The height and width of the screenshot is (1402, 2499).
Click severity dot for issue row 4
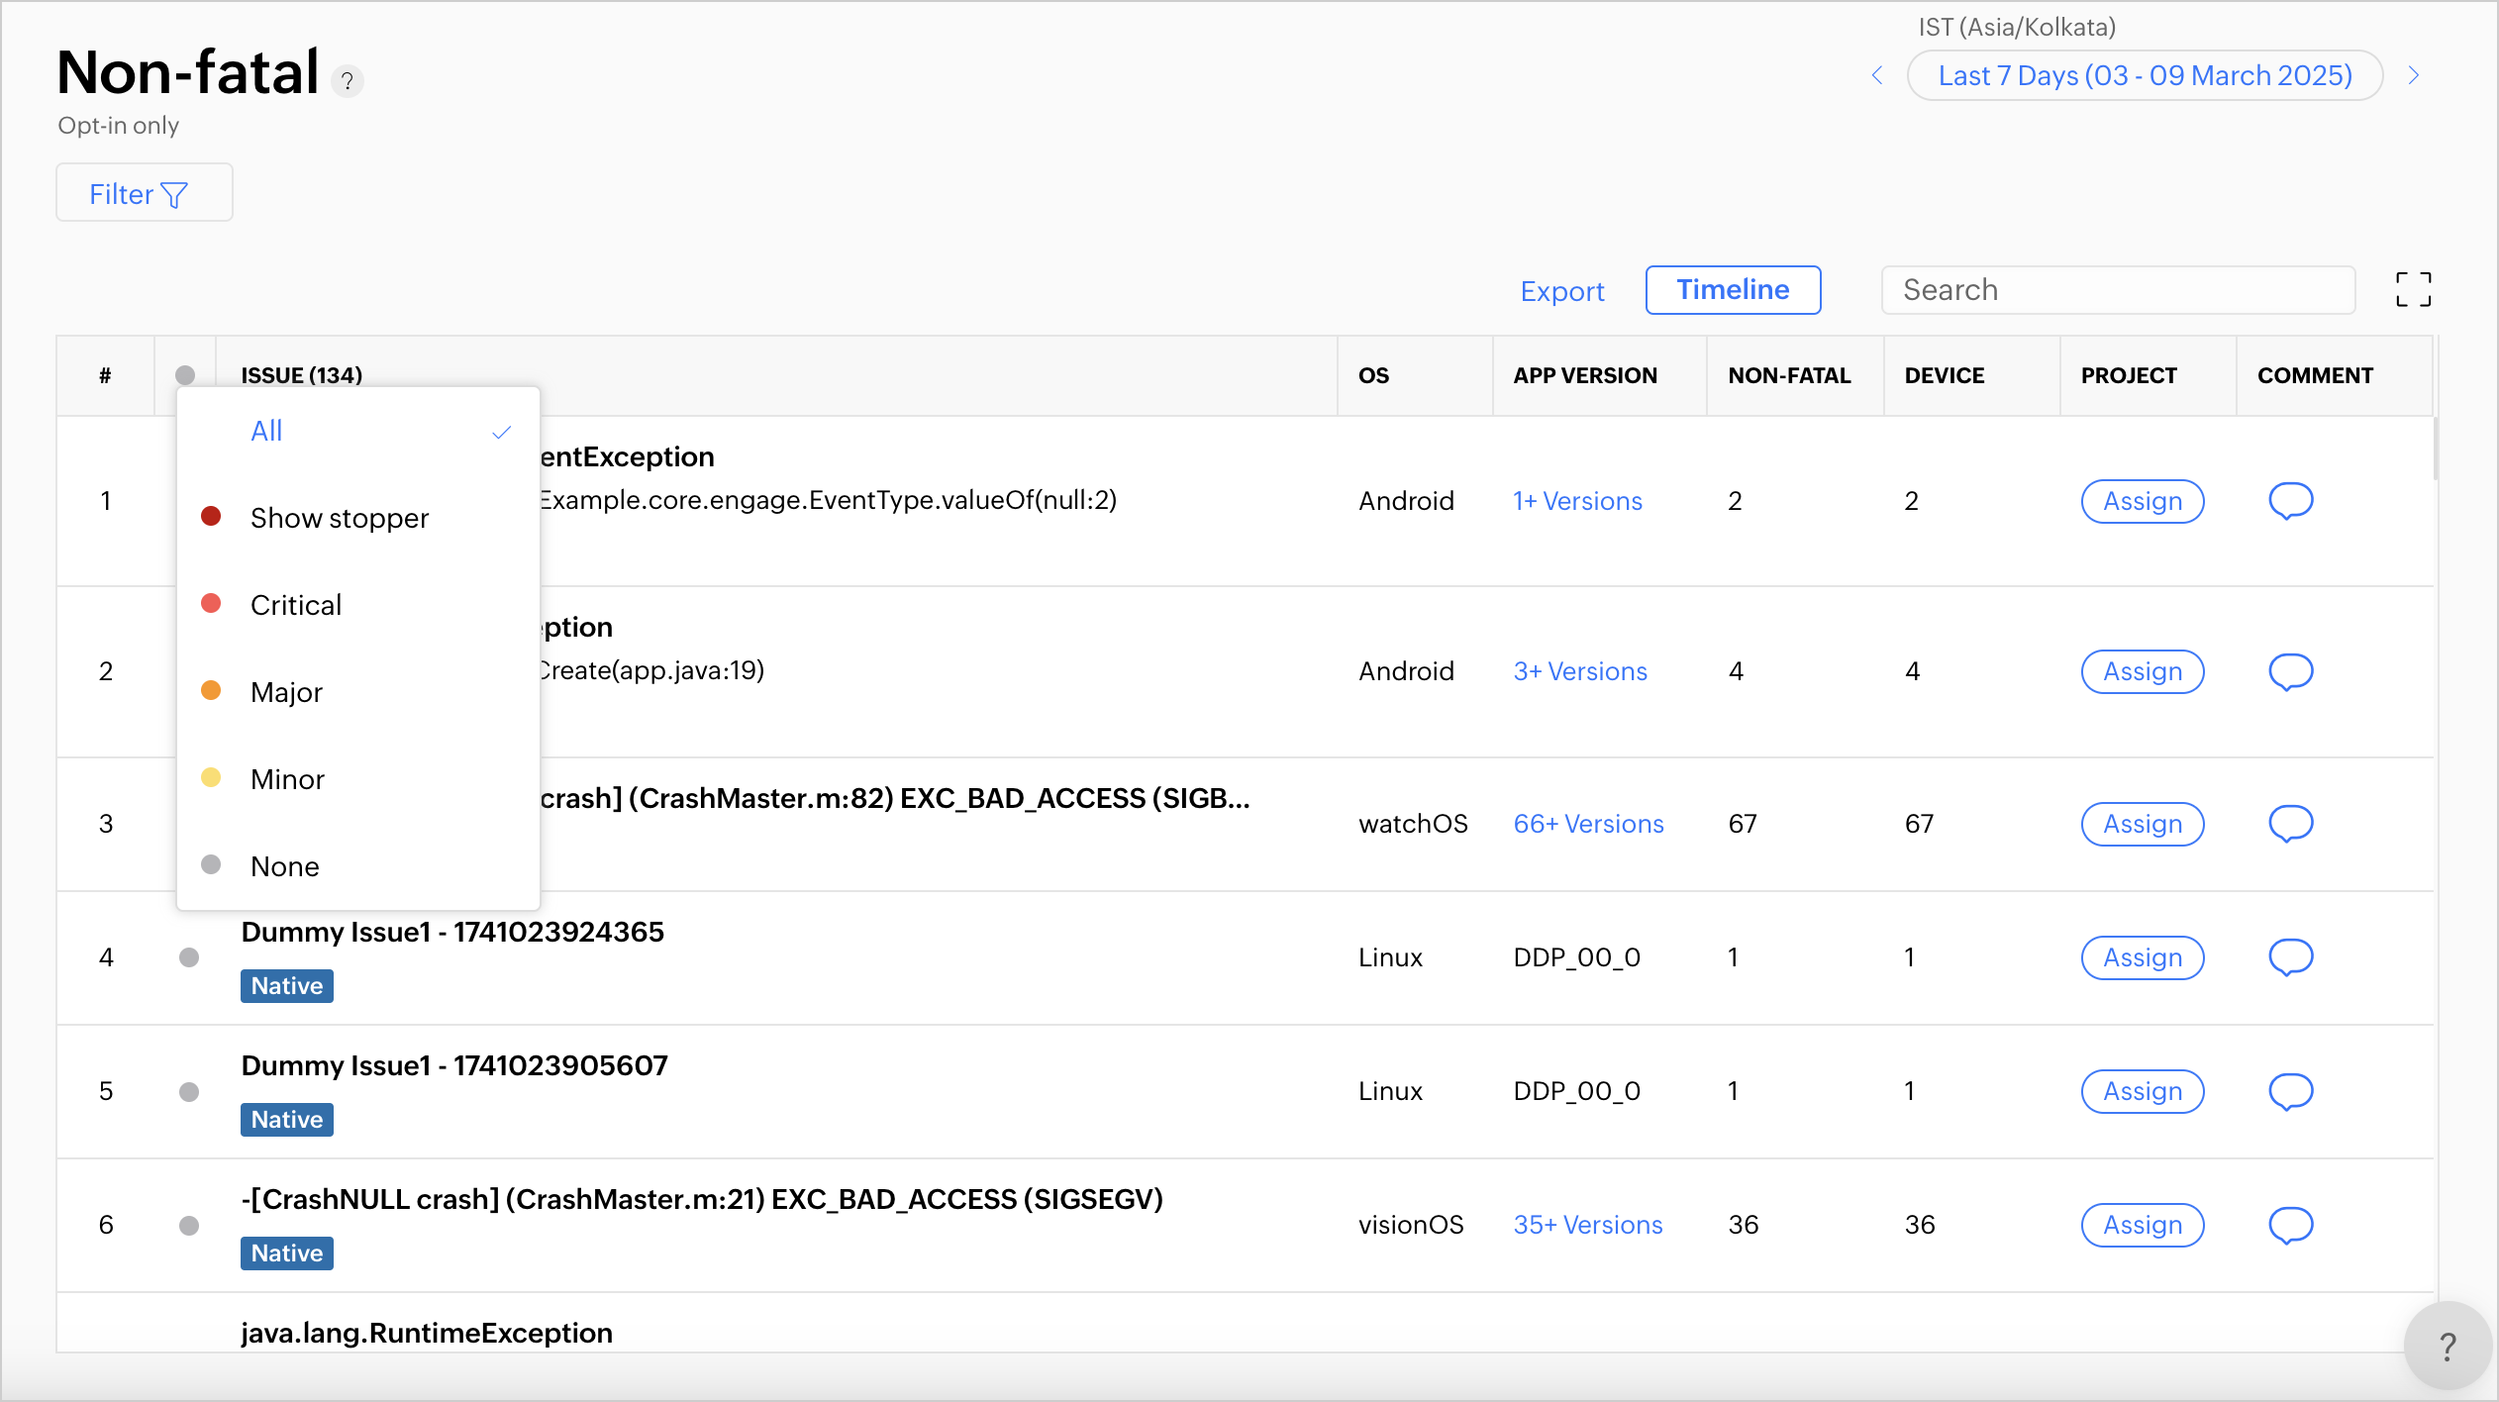[189, 957]
